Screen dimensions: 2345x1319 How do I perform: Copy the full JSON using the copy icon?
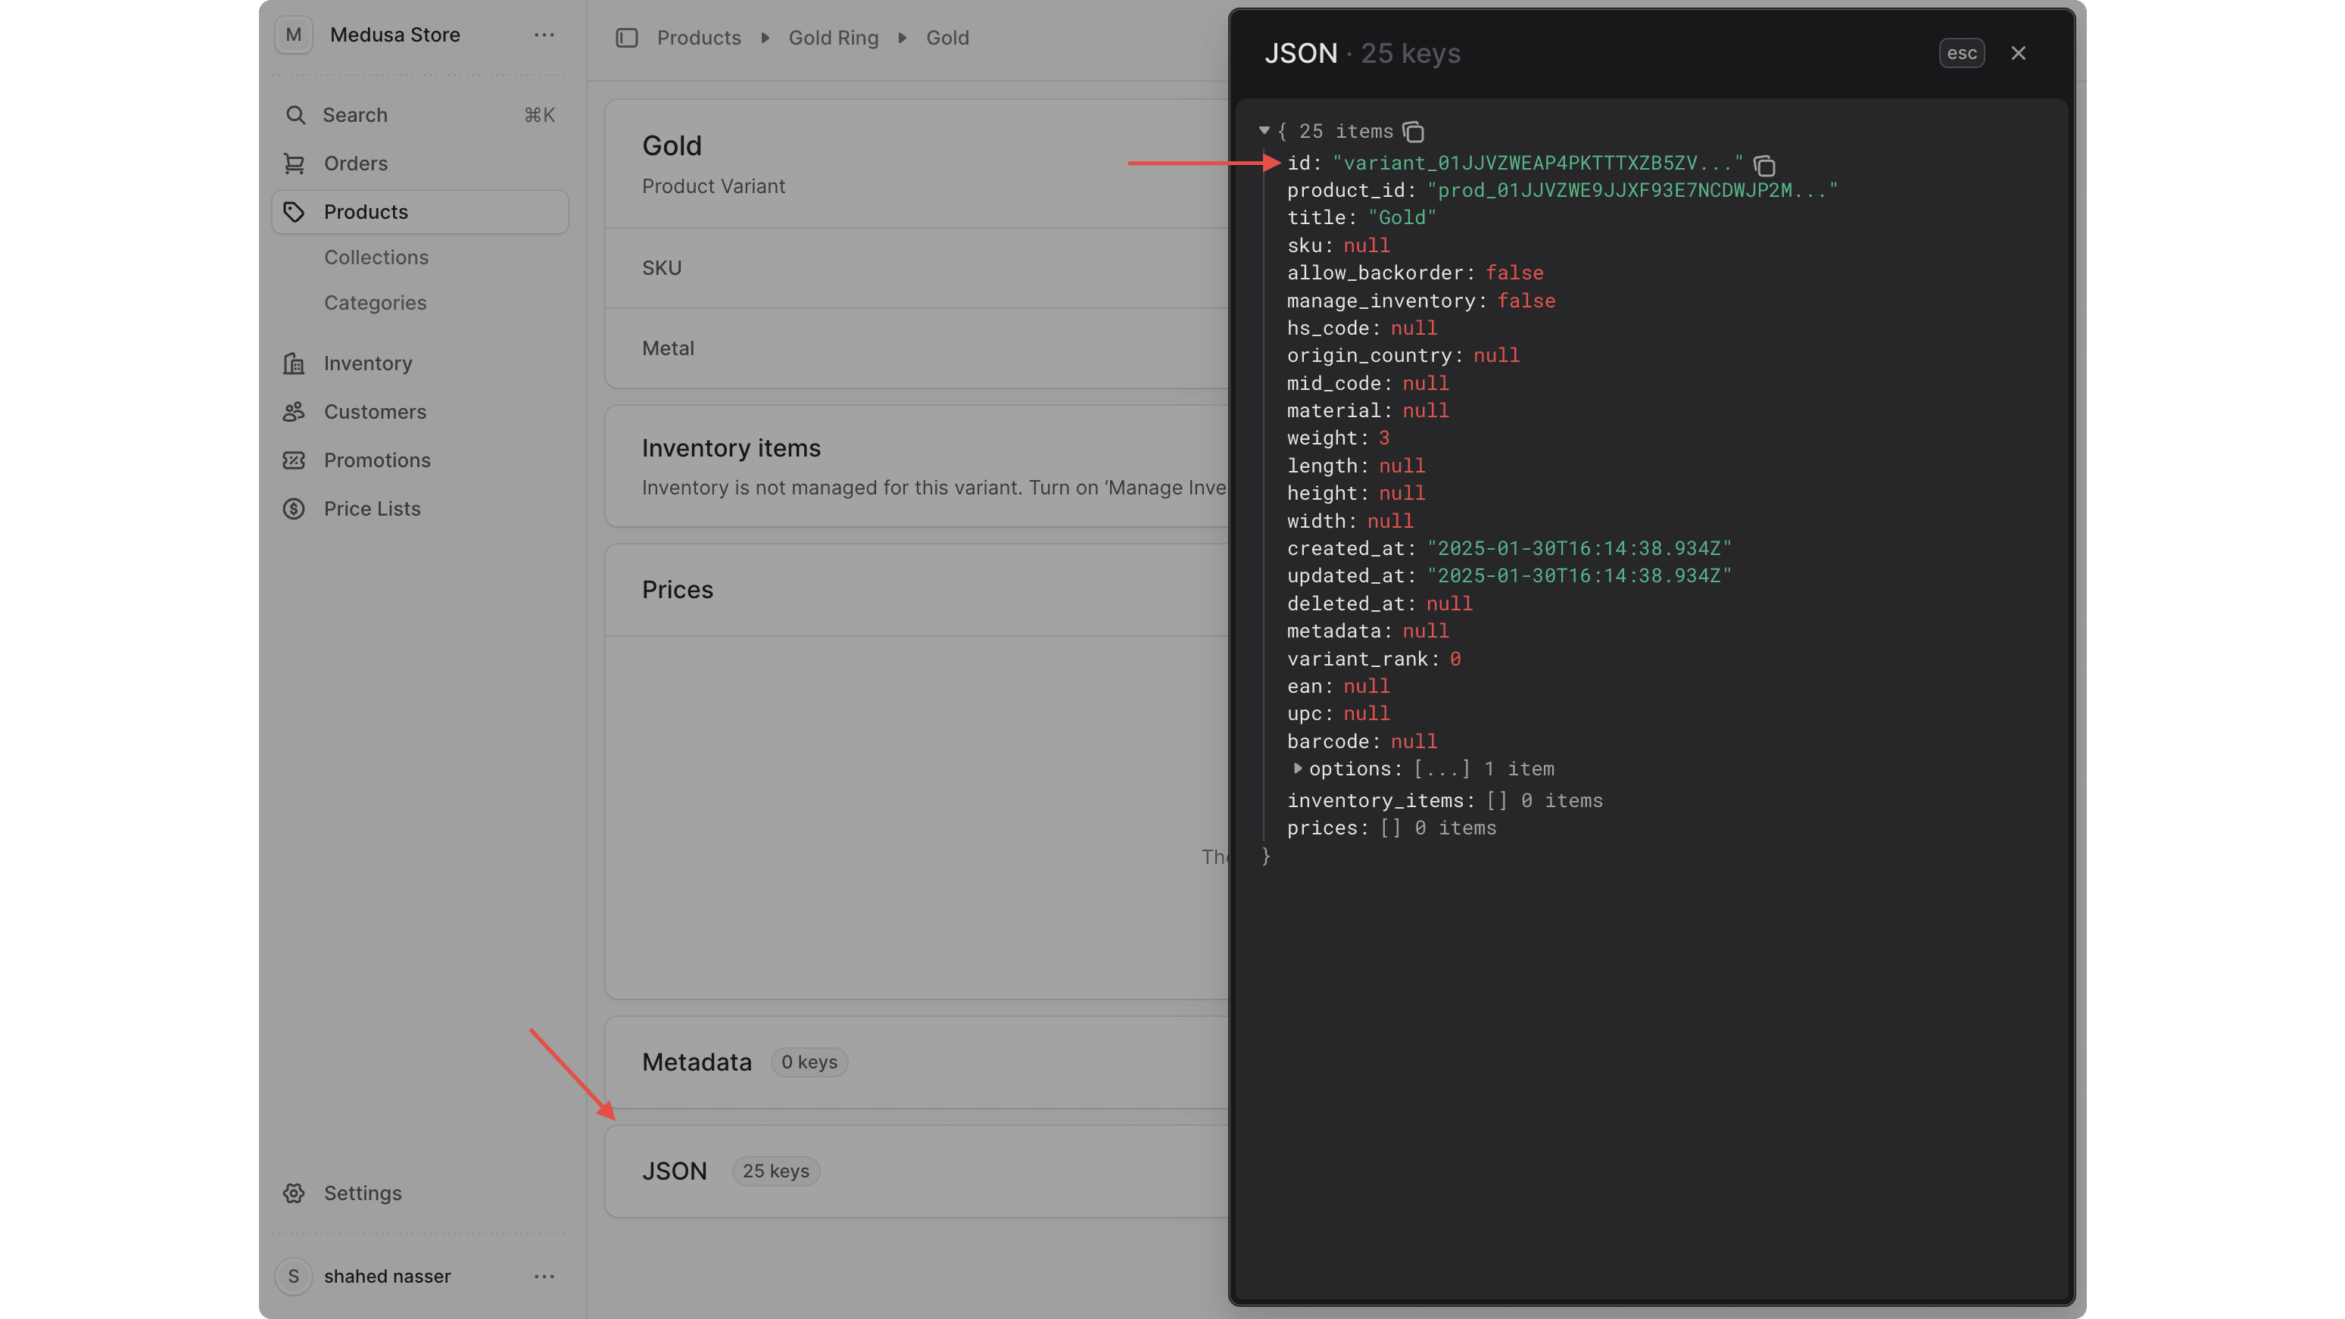[x=1414, y=132]
